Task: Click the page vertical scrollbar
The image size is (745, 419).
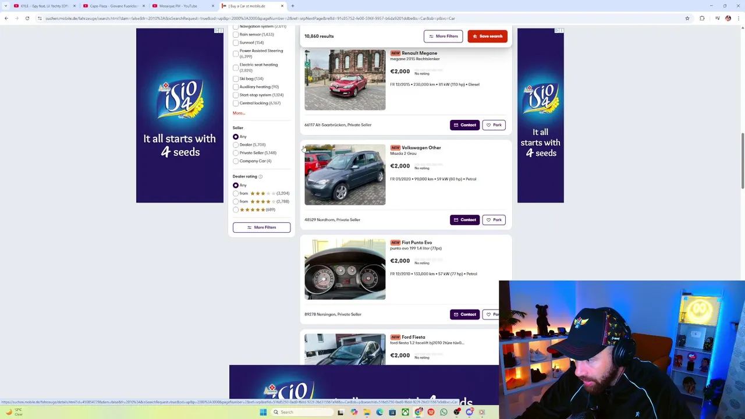Action: pyautogui.click(x=742, y=160)
